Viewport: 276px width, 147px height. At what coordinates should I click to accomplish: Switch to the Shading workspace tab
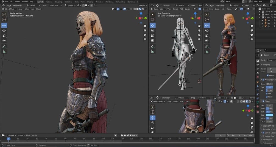coord(90,2)
